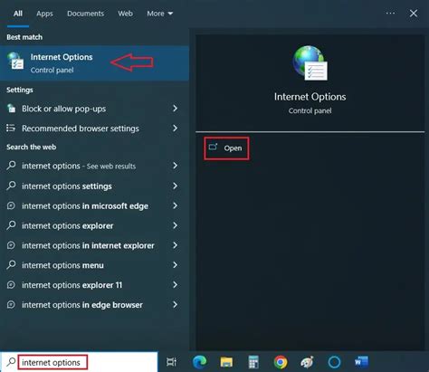Click the Block or allow pop-ups settings icon
The width and height of the screenshot is (429, 372).
pos(11,108)
